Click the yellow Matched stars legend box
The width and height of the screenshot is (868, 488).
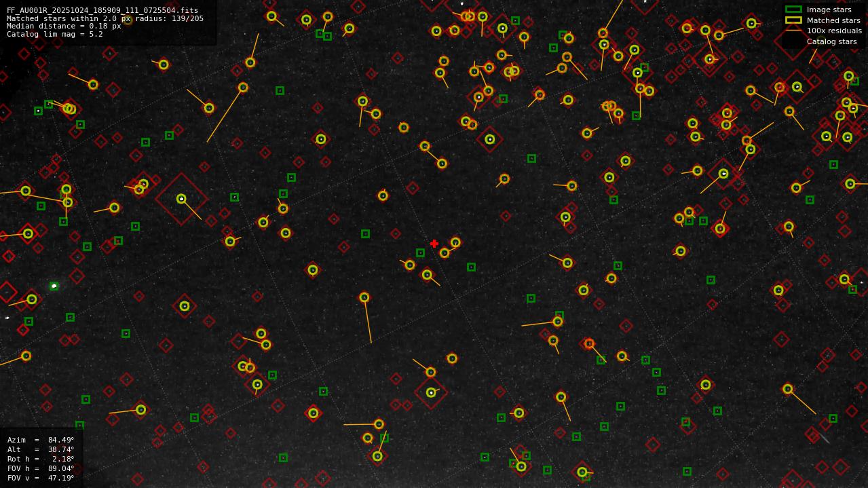pyautogui.click(x=793, y=20)
